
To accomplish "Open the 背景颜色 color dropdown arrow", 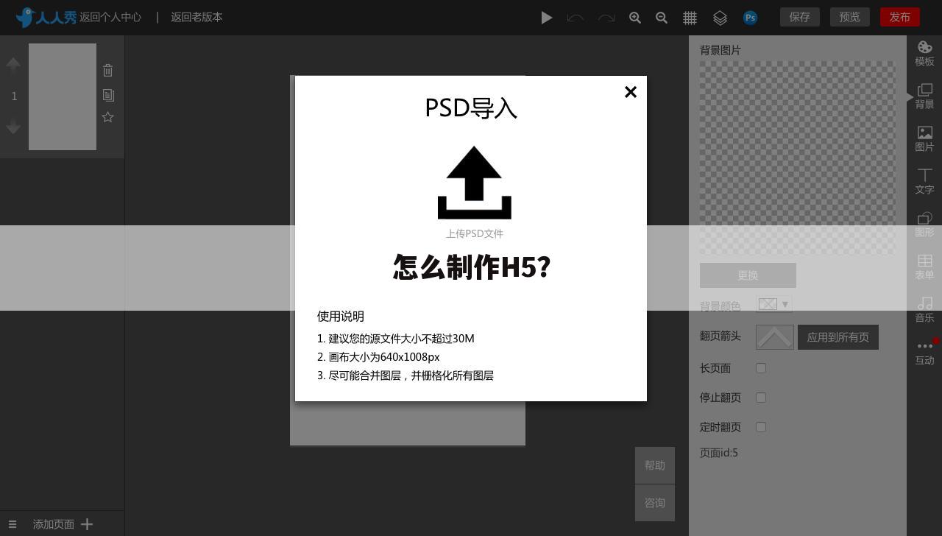I will coord(785,304).
